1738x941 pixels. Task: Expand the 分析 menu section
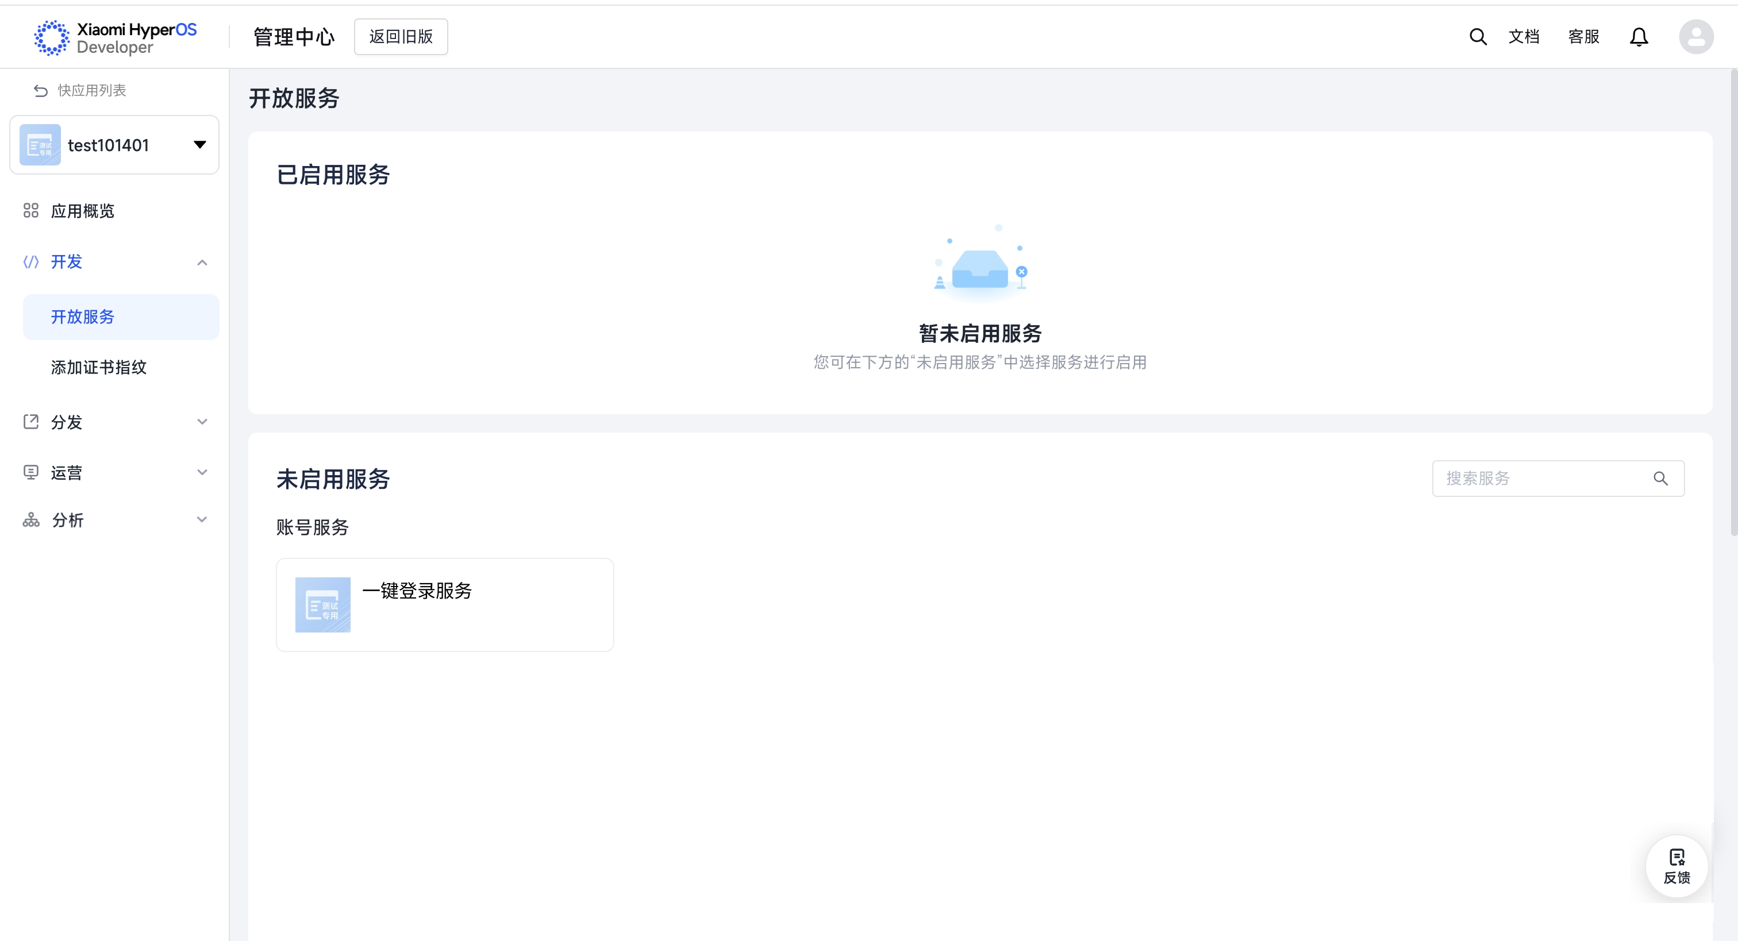tap(202, 519)
